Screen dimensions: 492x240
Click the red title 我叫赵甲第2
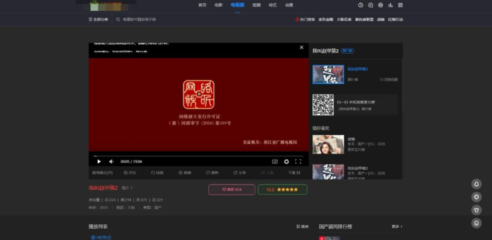pyautogui.click(x=103, y=188)
